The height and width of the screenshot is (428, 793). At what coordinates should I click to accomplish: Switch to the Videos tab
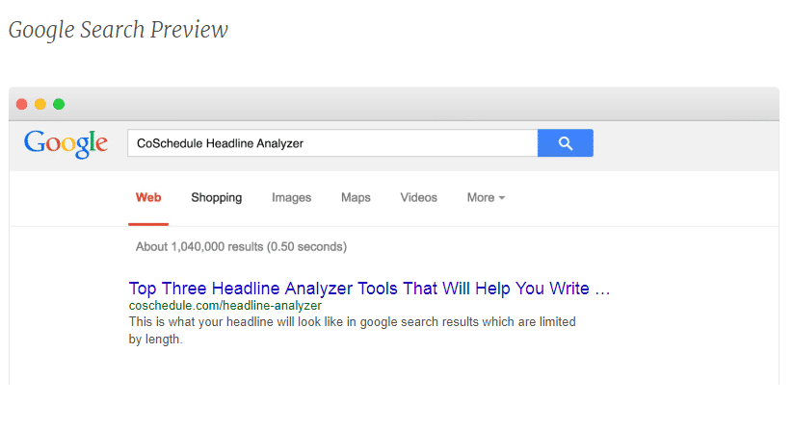[418, 198]
